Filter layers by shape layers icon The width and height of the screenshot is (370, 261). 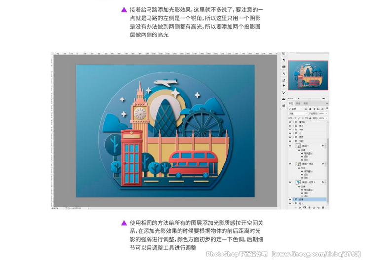[x=318, y=109]
